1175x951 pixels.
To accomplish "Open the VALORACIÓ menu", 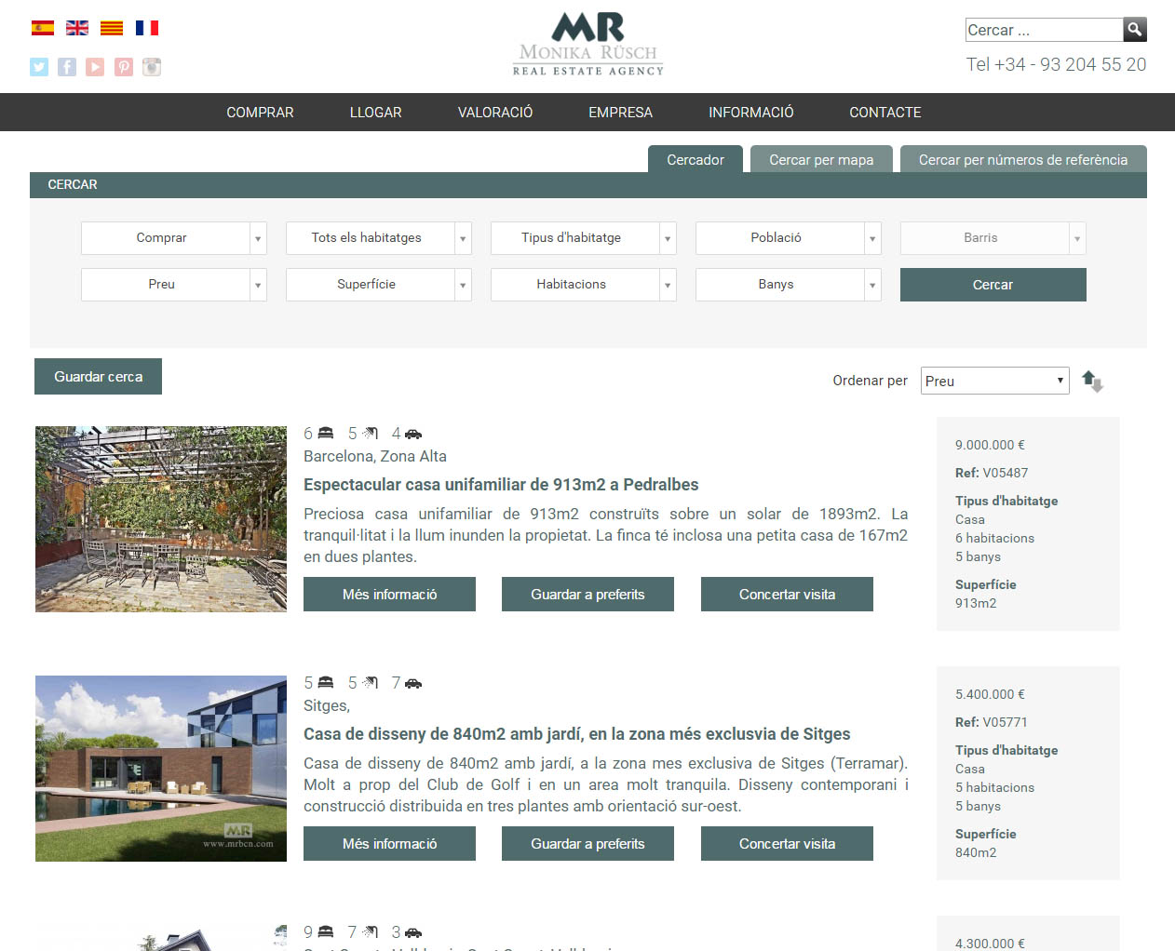I will pos(495,113).
